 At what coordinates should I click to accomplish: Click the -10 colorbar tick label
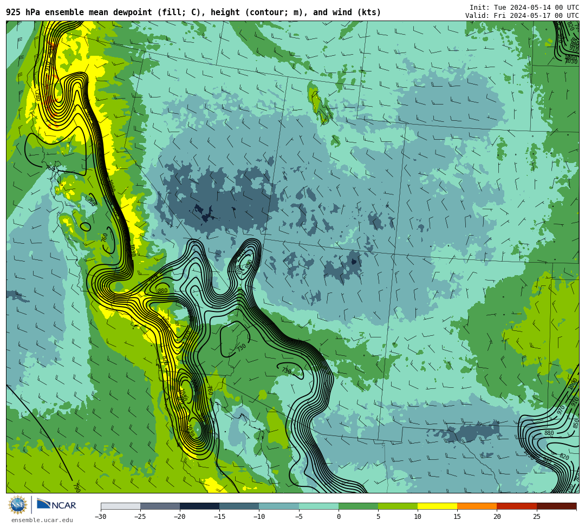point(259,517)
